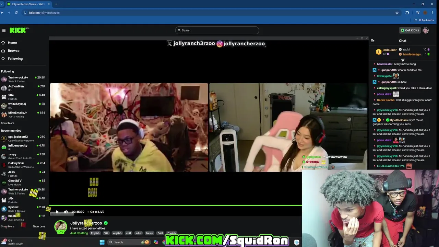Open the hamburger sidebar menu
This screenshot has height=247, width=439.
click(x=4, y=30)
